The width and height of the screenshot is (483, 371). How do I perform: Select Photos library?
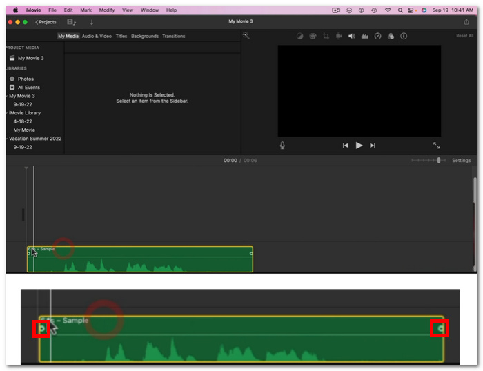coord(26,79)
